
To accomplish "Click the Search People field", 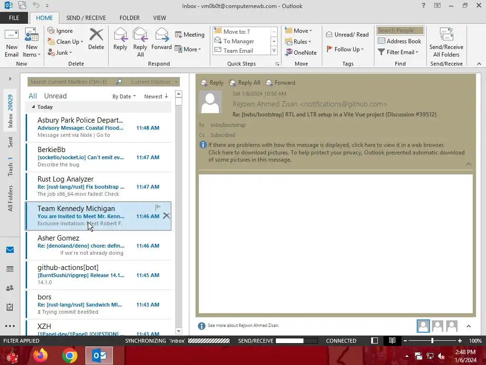I will coord(400,30).
